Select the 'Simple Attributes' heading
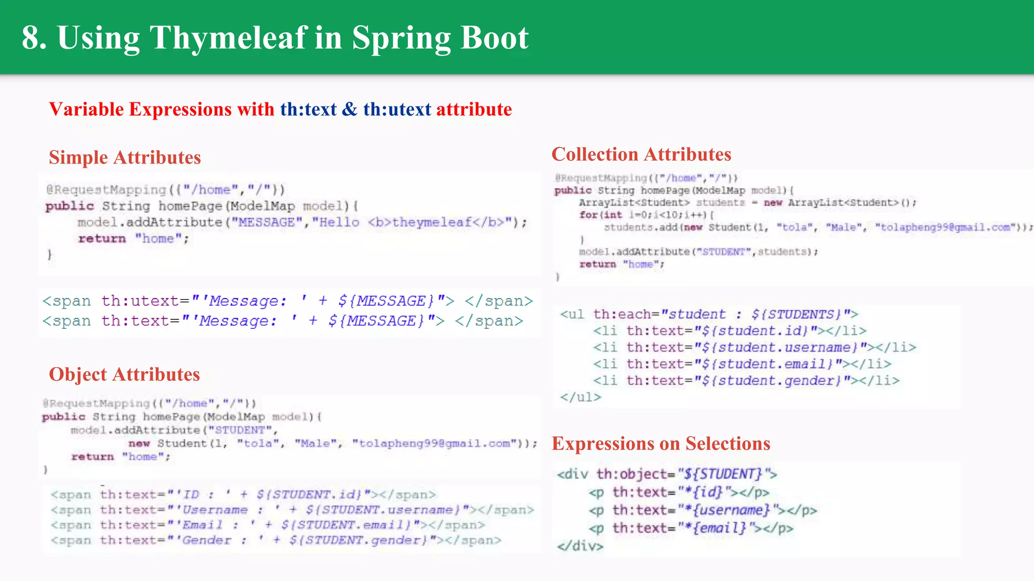 pos(125,157)
